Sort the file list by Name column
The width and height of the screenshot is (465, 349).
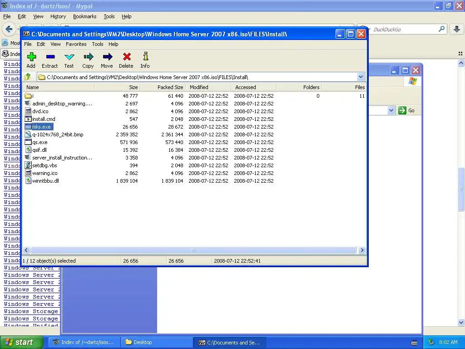point(59,87)
